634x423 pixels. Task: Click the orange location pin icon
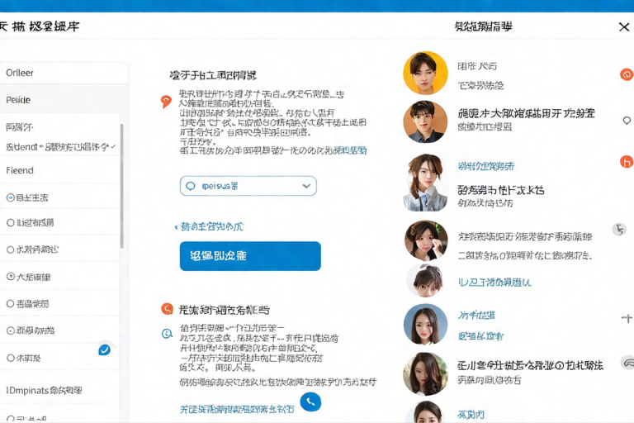click(x=166, y=101)
